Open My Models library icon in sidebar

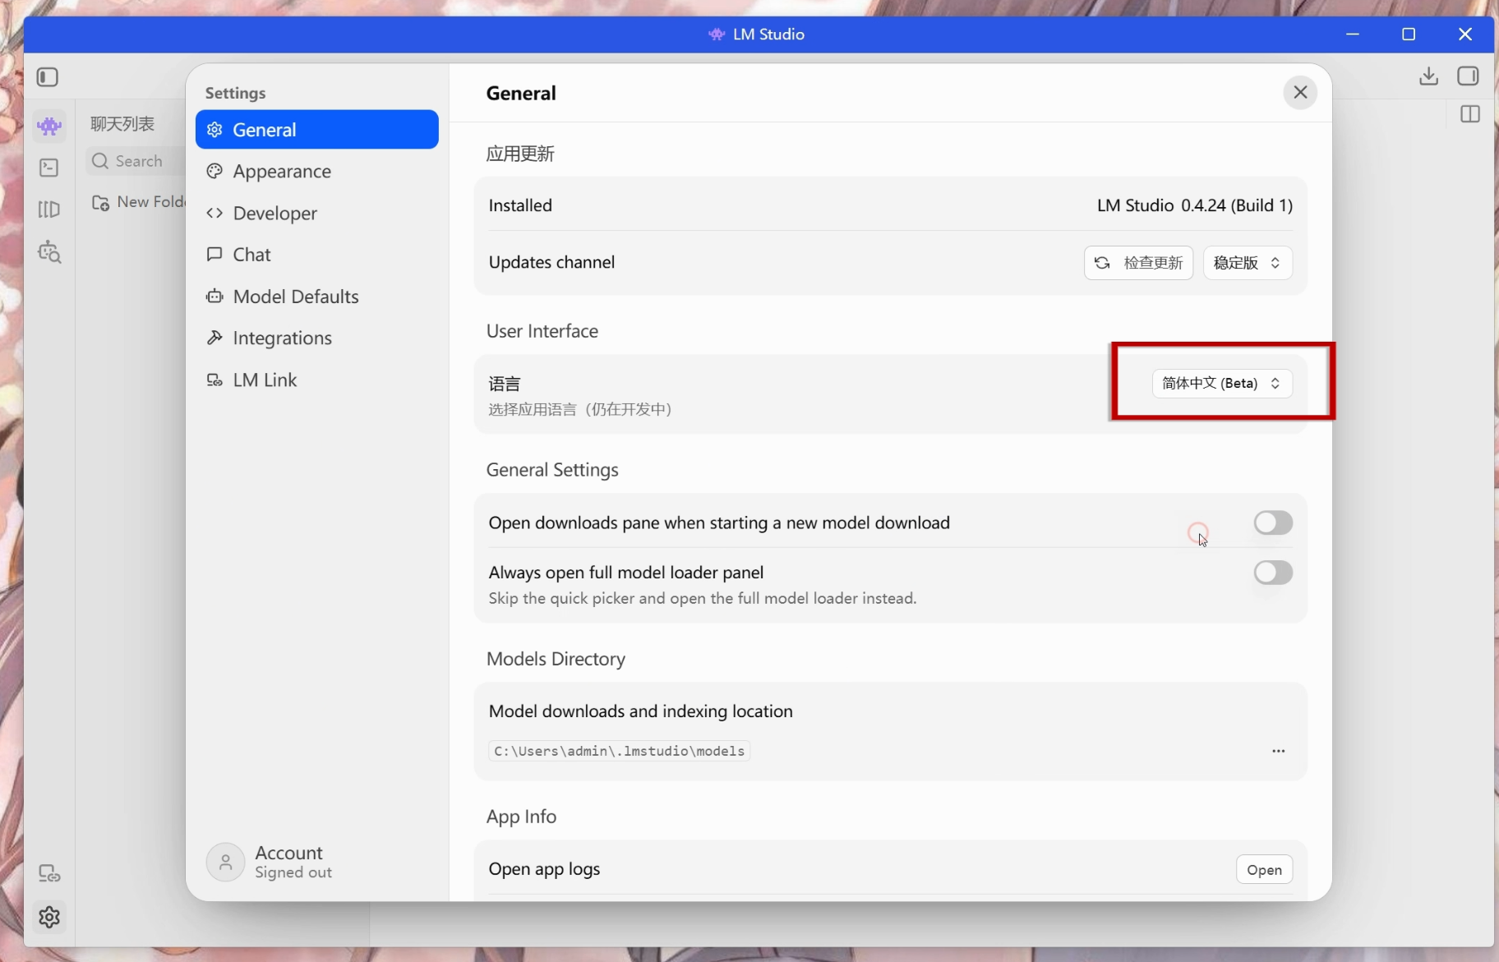[49, 209]
